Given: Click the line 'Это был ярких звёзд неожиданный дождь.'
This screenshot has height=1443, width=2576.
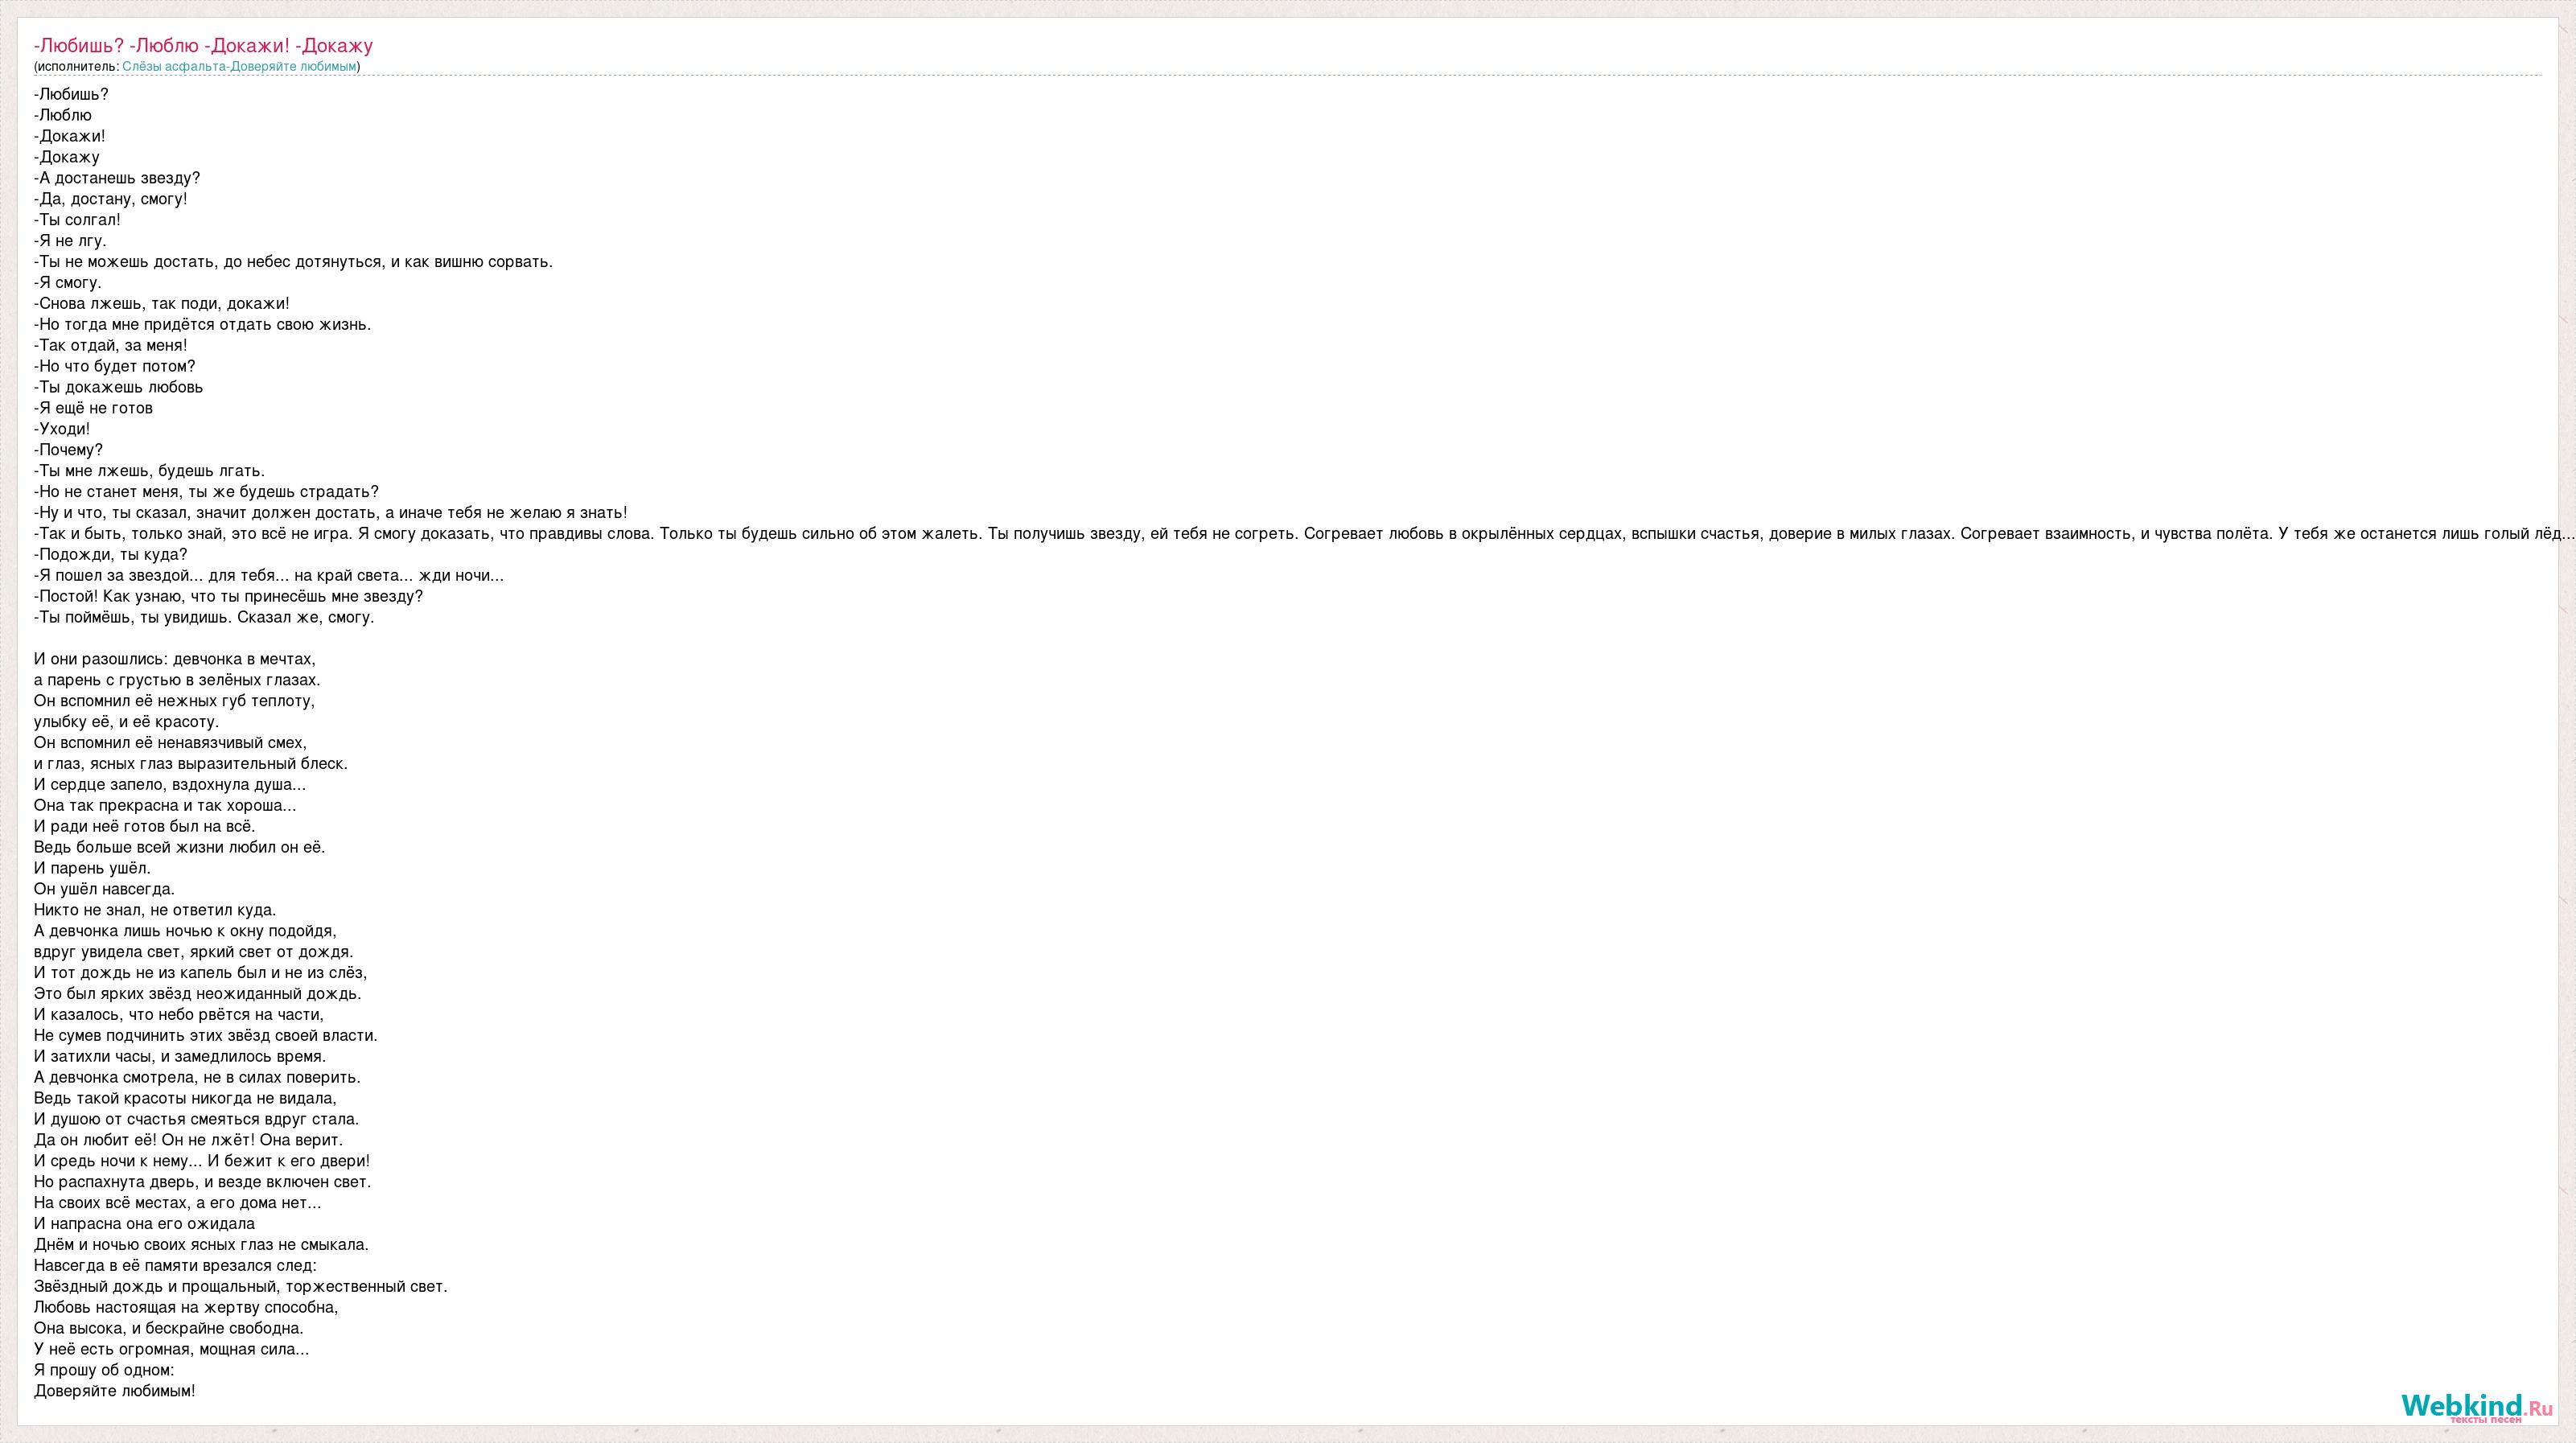Looking at the screenshot, I should (x=198, y=994).
